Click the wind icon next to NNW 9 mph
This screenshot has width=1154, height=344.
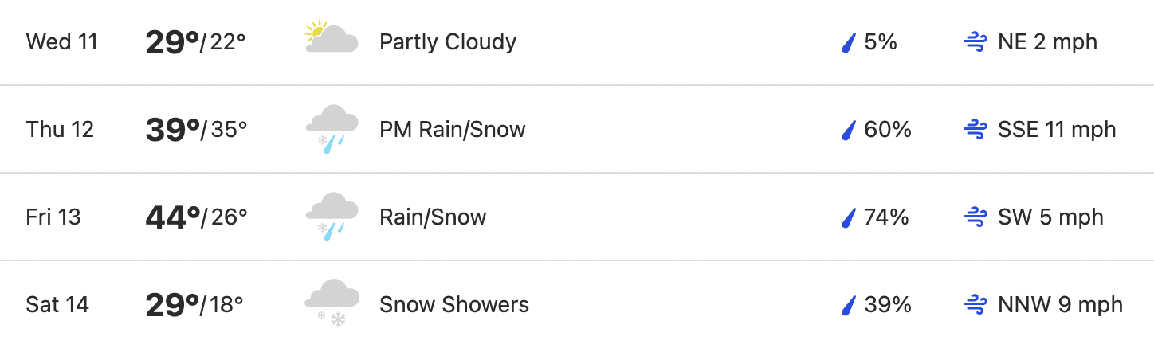click(975, 305)
